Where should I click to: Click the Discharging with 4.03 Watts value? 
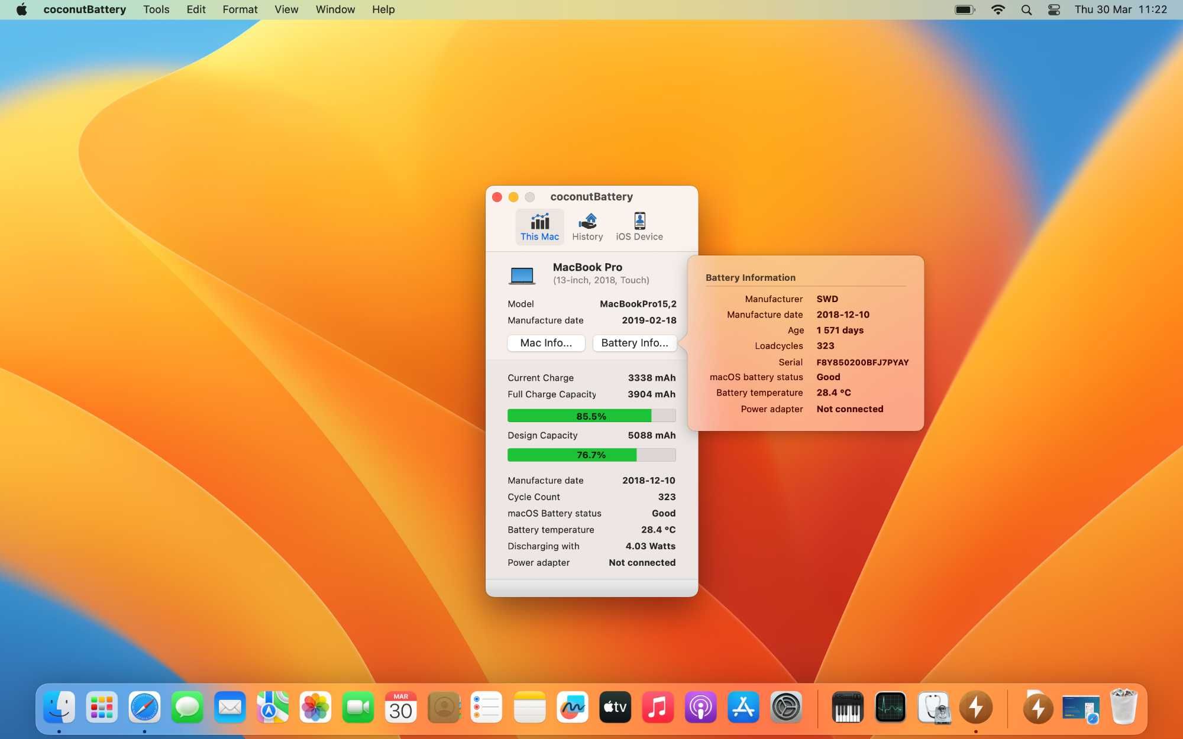[x=651, y=546]
